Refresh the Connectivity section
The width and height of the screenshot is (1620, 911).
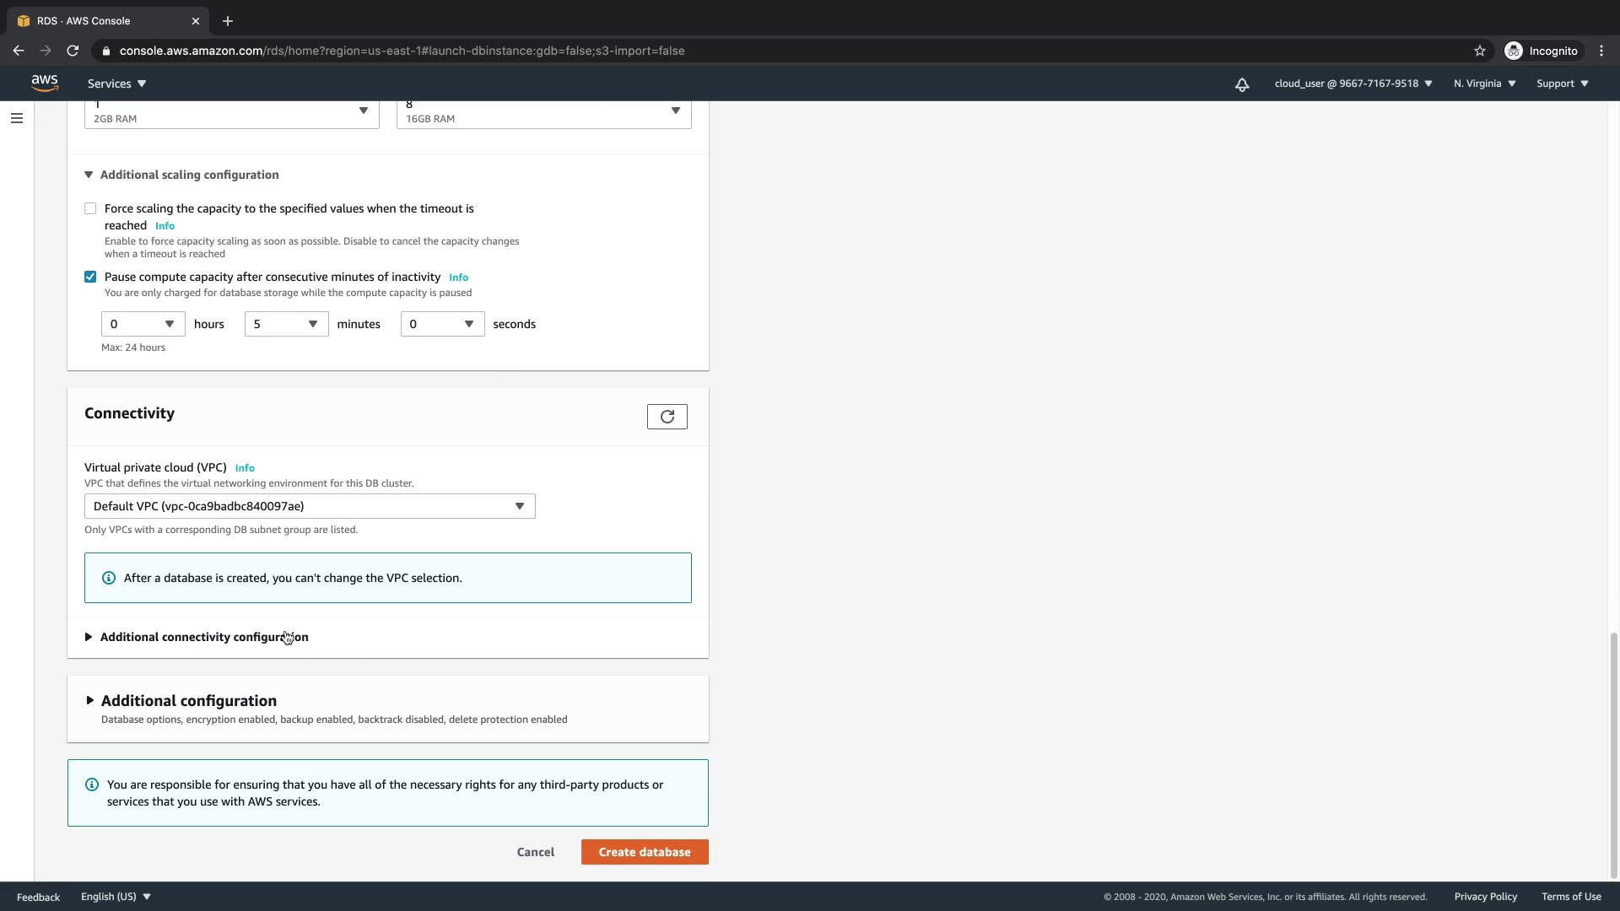tap(667, 417)
